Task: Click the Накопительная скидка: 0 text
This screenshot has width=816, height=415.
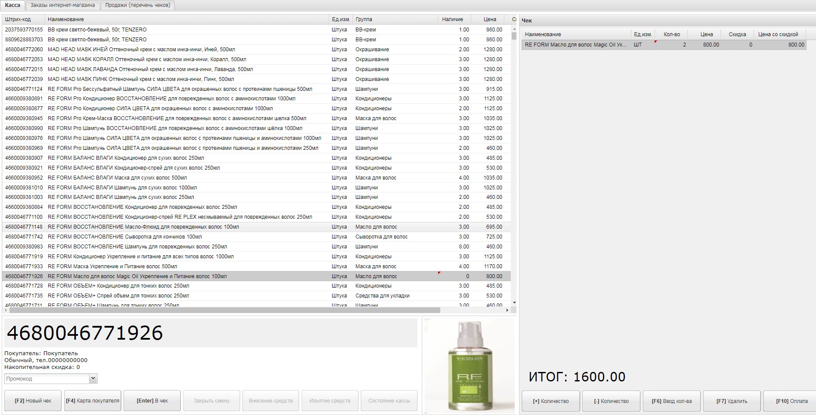Action: 42,367
